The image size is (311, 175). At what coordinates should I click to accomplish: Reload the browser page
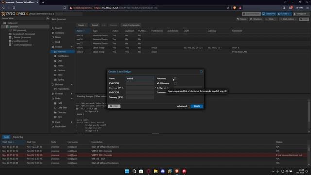tap(14, 8)
